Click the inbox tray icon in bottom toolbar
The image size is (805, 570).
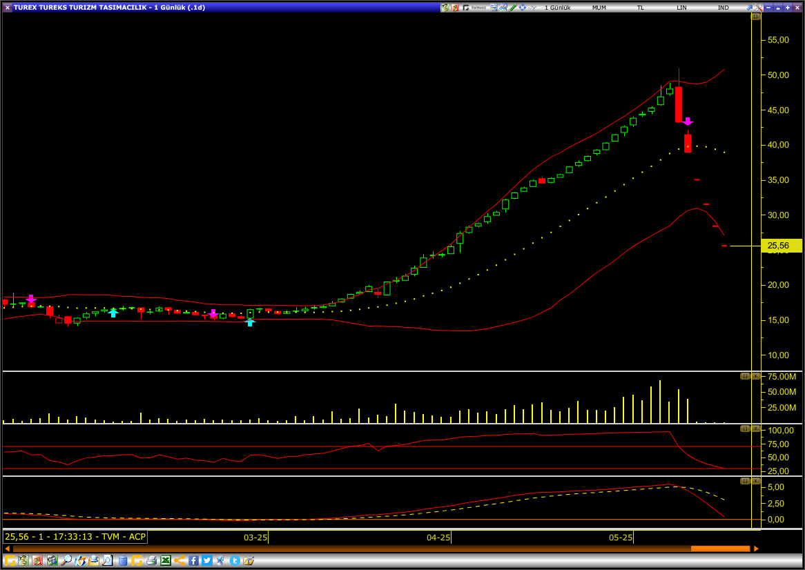pyautogui.click(x=94, y=561)
